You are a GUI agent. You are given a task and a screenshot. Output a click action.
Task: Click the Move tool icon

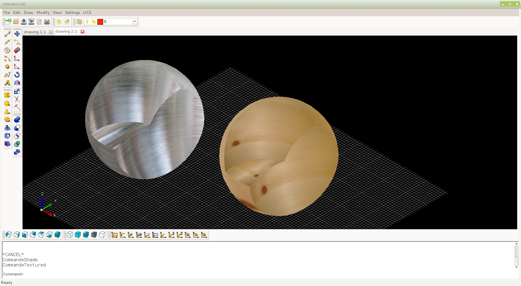(x=17, y=34)
